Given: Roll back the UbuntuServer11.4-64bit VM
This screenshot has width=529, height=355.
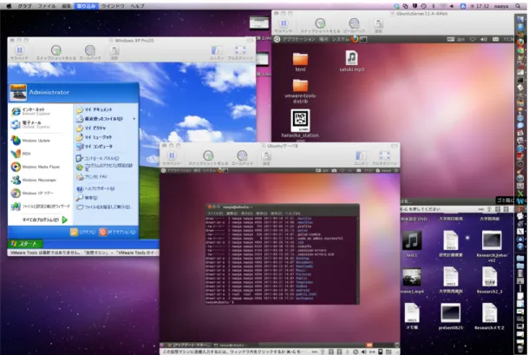Looking at the screenshot, I should (x=354, y=26).
